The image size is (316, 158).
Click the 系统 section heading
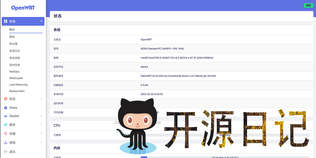coord(57,30)
